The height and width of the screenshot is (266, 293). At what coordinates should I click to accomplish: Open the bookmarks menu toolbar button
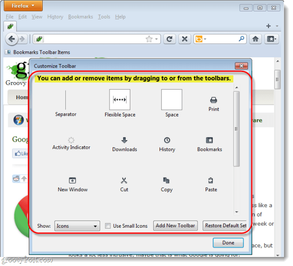[x=271, y=39]
